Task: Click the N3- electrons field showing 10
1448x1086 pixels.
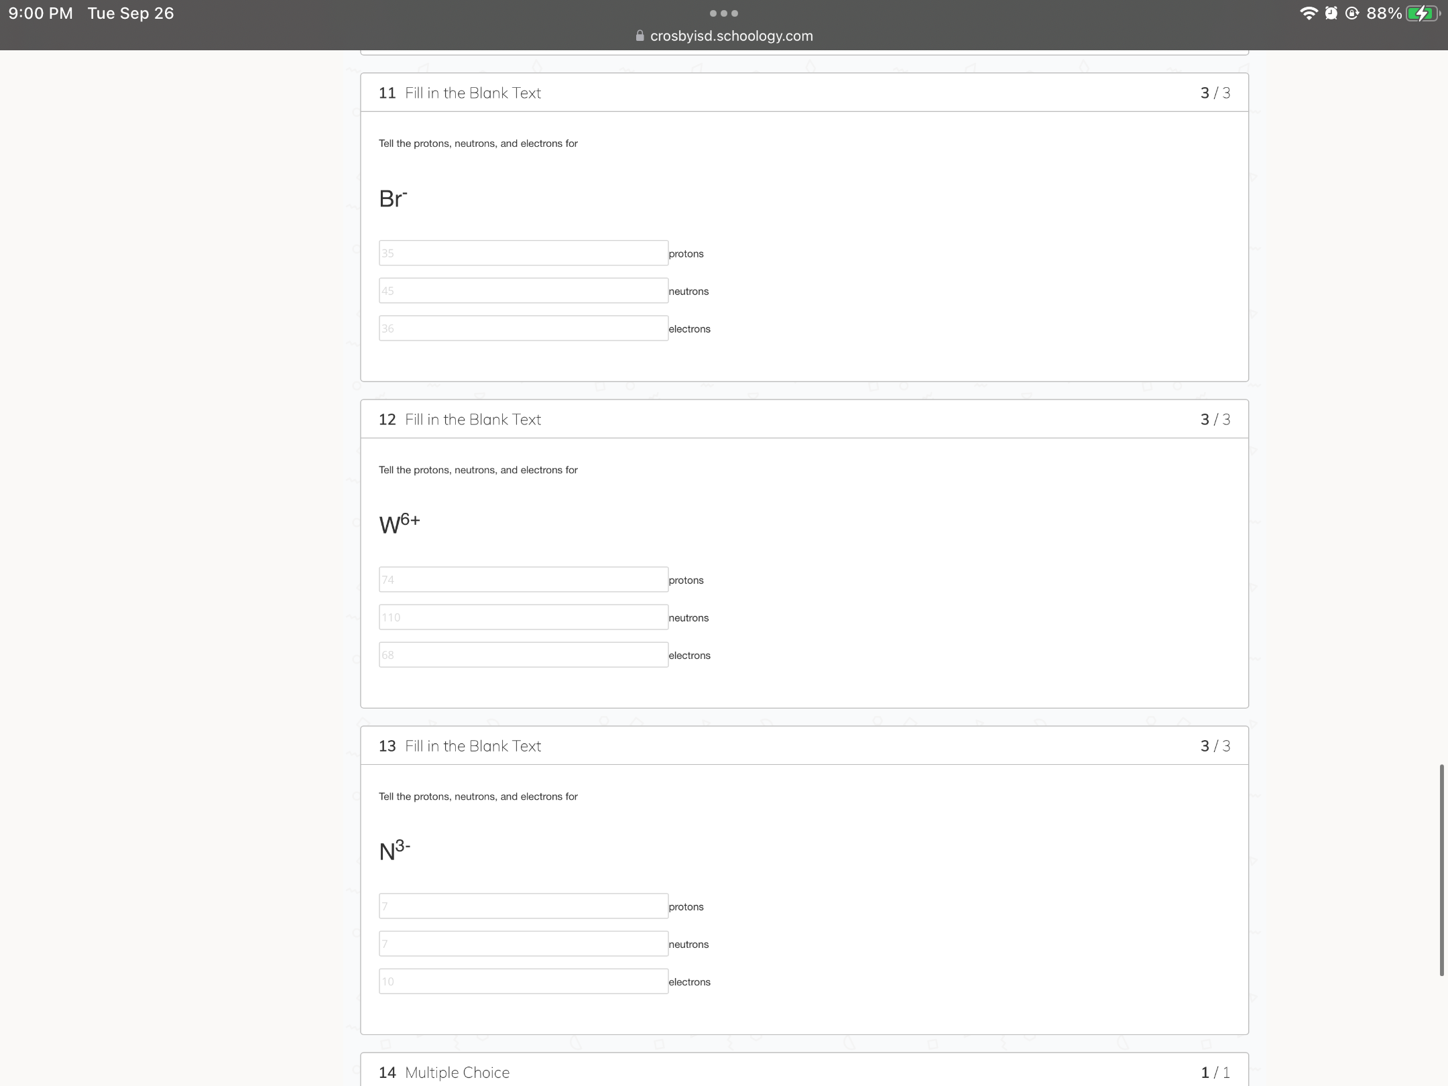Action: coord(524,981)
